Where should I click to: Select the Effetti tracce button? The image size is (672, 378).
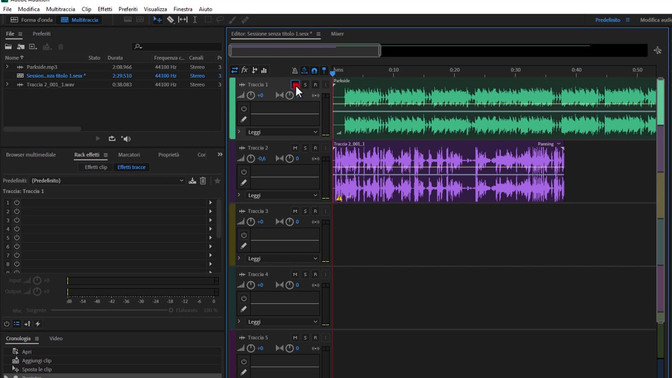tap(131, 167)
